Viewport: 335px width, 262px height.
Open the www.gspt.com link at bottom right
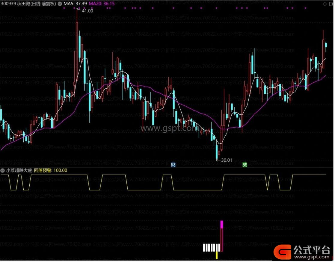pos(313,257)
